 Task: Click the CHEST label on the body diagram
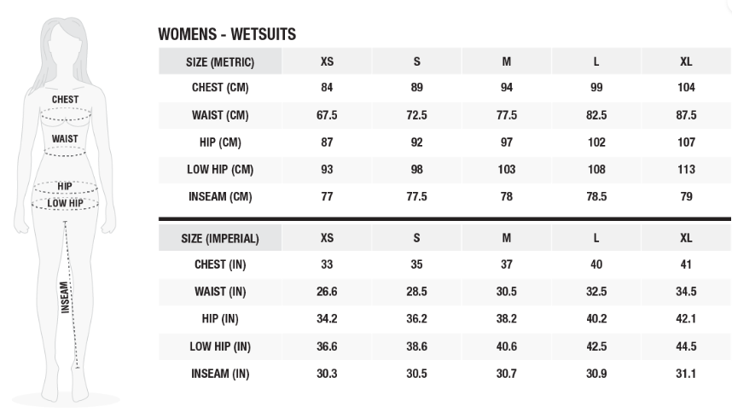click(x=65, y=100)
